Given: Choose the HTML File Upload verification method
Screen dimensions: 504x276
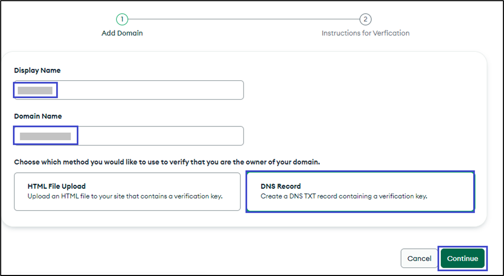Looking at the screenshot, I should pyautogui.click(x=127, y=191).
